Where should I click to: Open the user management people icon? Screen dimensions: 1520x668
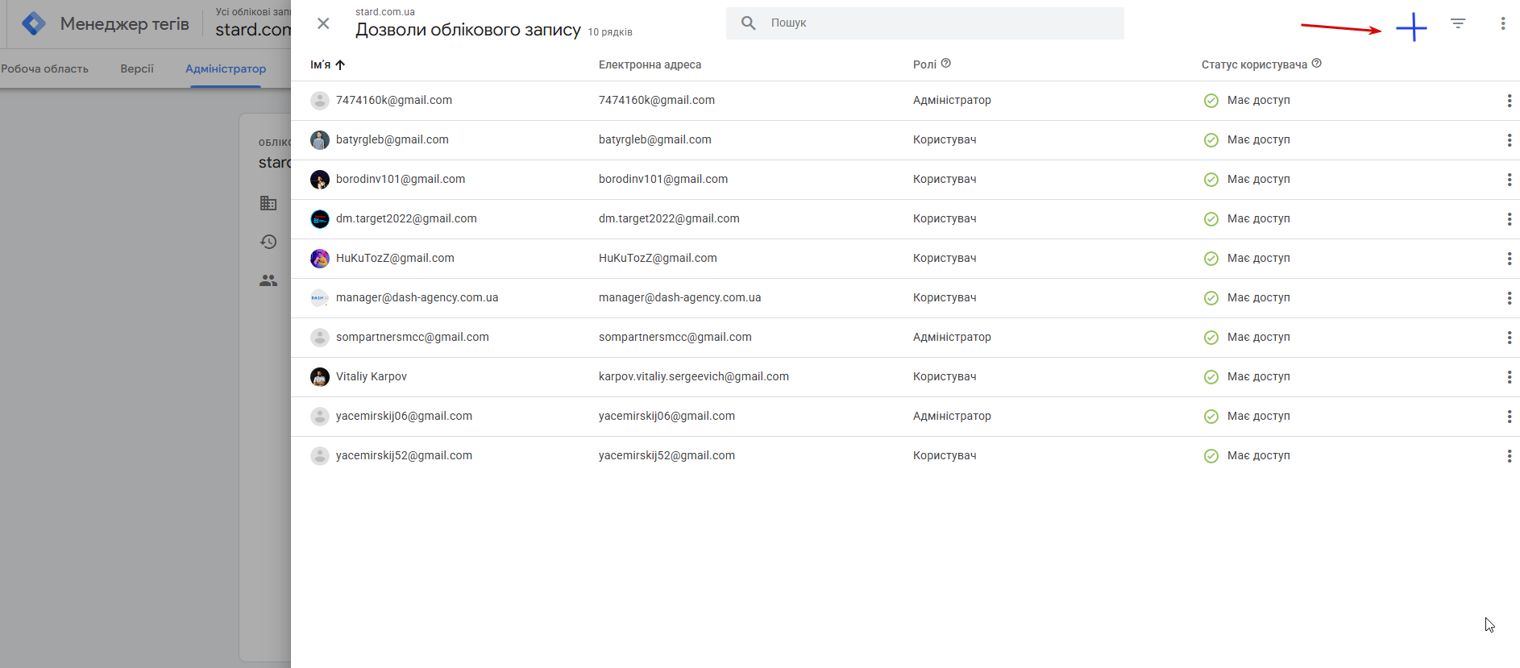point(268,280)
